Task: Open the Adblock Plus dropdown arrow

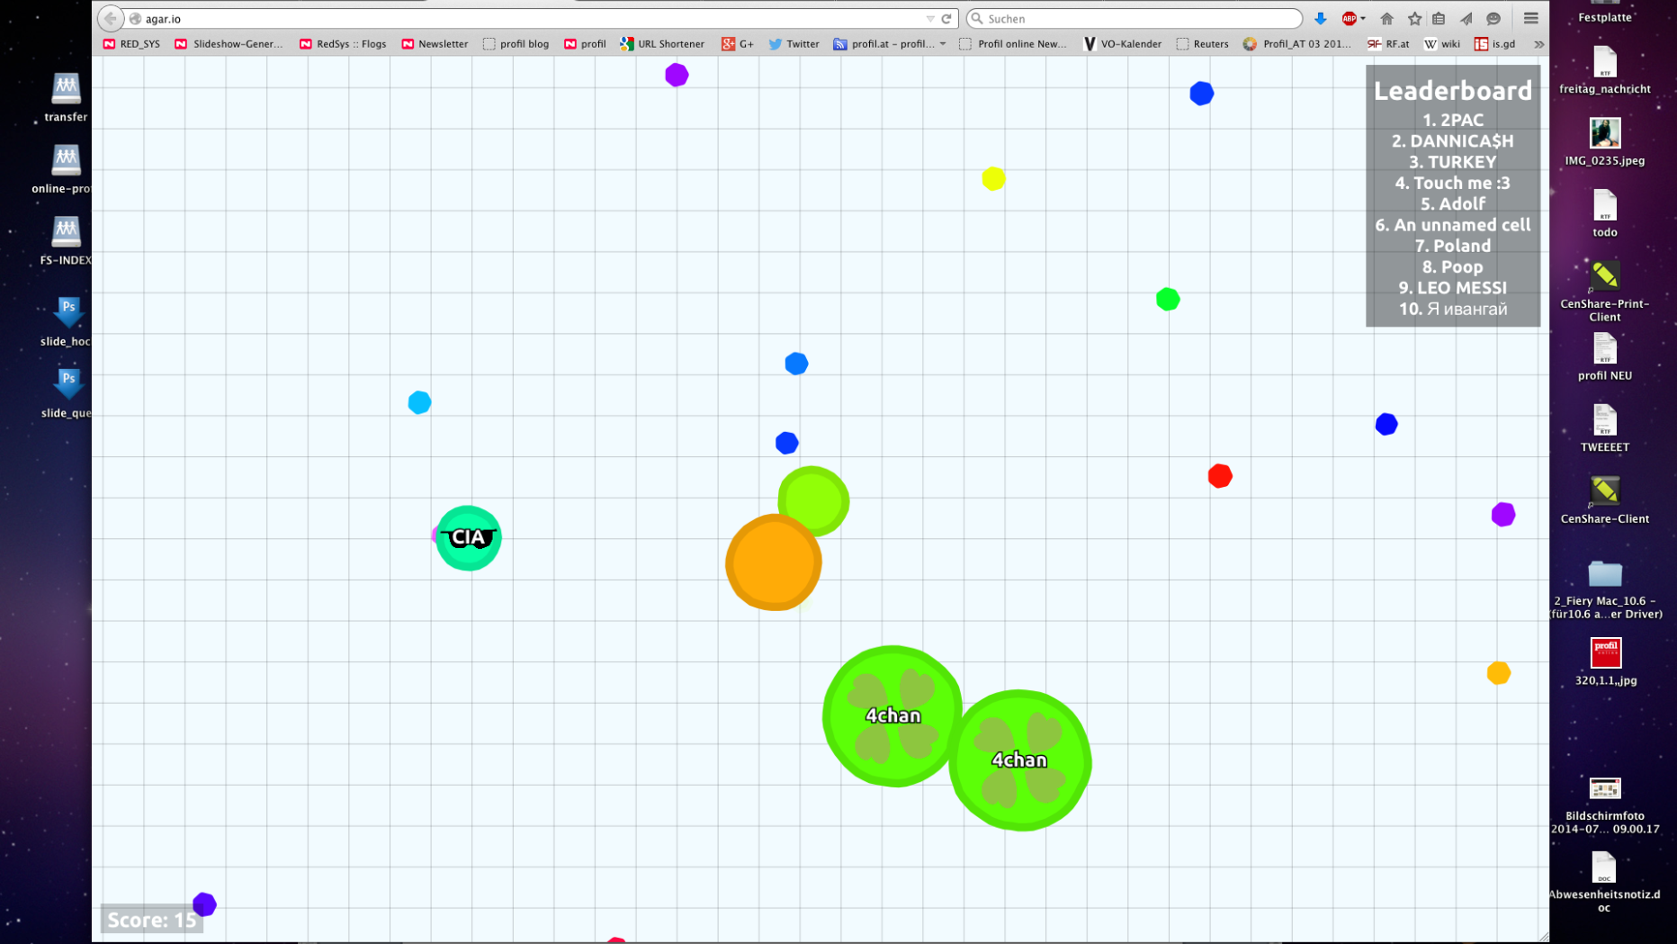Action: pyautogui.click(x=1362, y=19)
